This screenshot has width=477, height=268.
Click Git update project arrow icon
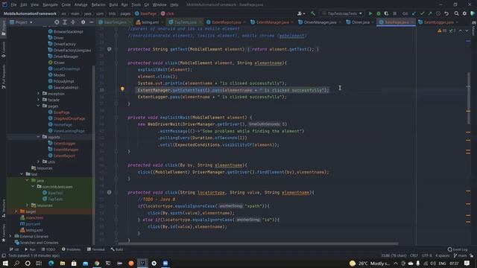(414, 13)
